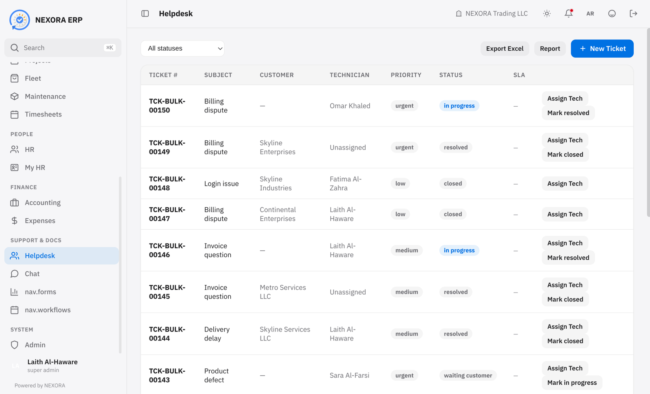Click the Accounting briefcase icon

pyautogui.click(x=15, y=202)
